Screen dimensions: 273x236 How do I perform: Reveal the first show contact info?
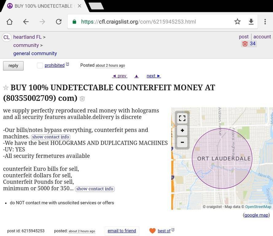pos(51,137)
